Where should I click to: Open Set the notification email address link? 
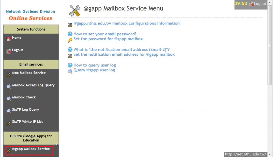click(124, 55)
